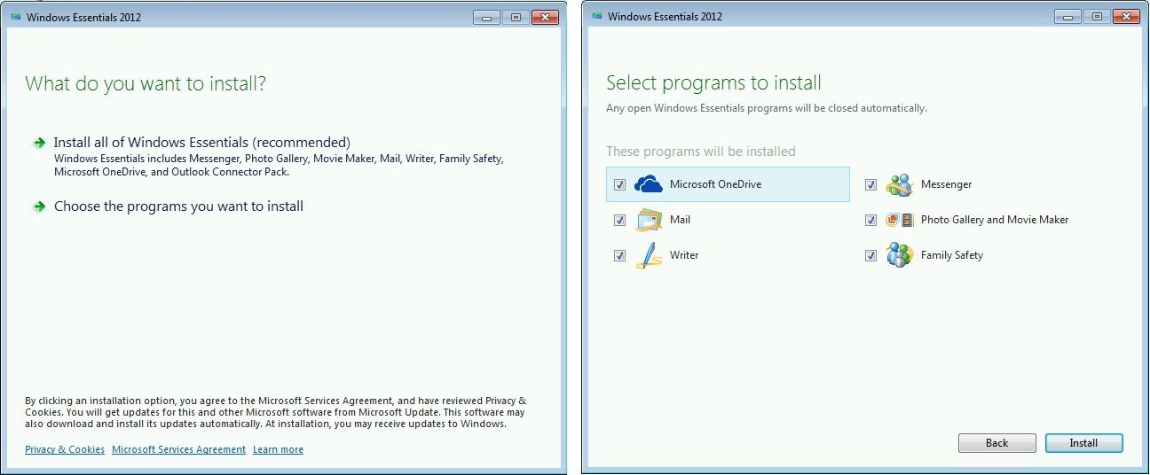1150x475 pixels.
Task: Click the Writer pen icon
Action: [x=649, y=255]
